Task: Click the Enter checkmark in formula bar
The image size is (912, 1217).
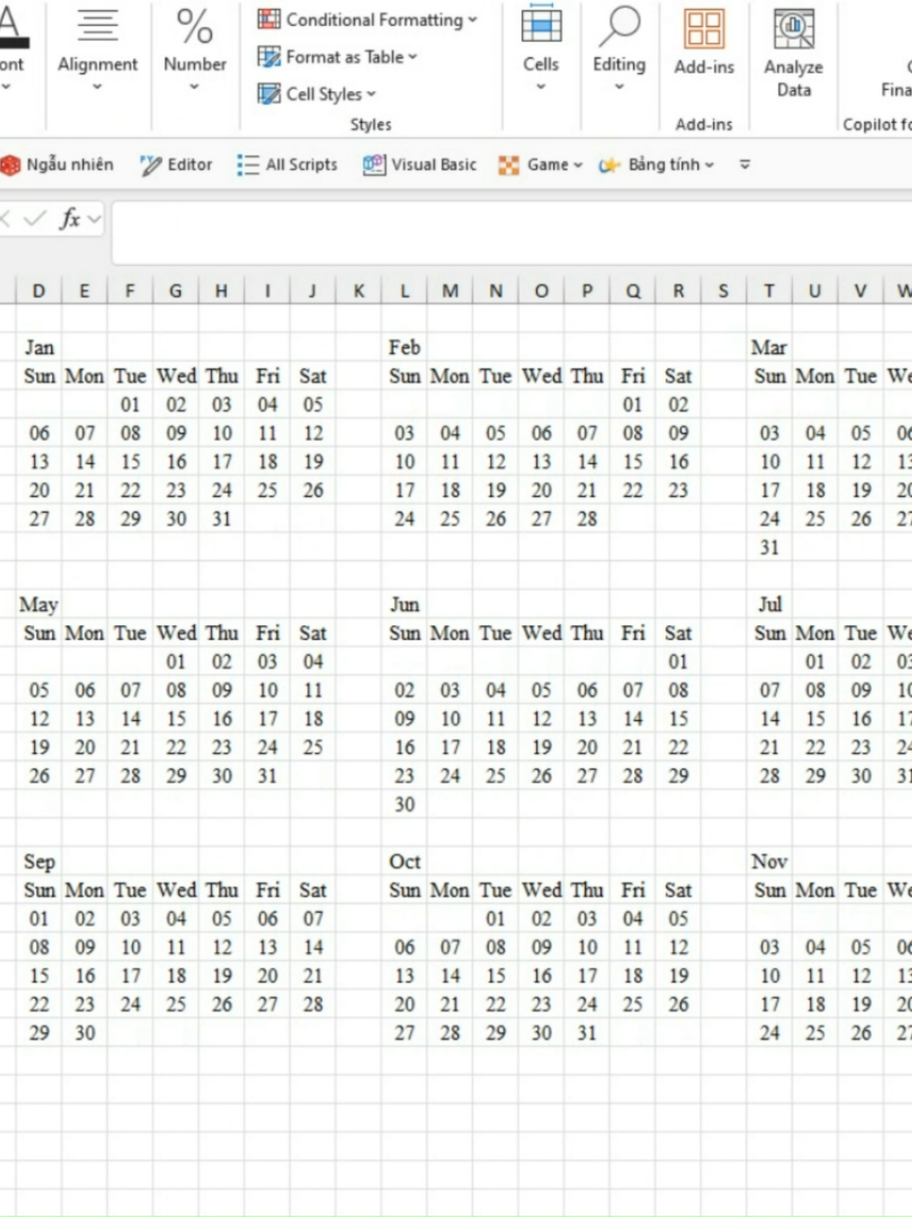Action: click(35, 218)
